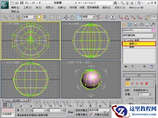
Task: Select Single CV selection mode icon
Action: click(128, 84)
